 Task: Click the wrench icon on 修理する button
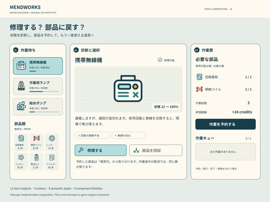[81, 150]
